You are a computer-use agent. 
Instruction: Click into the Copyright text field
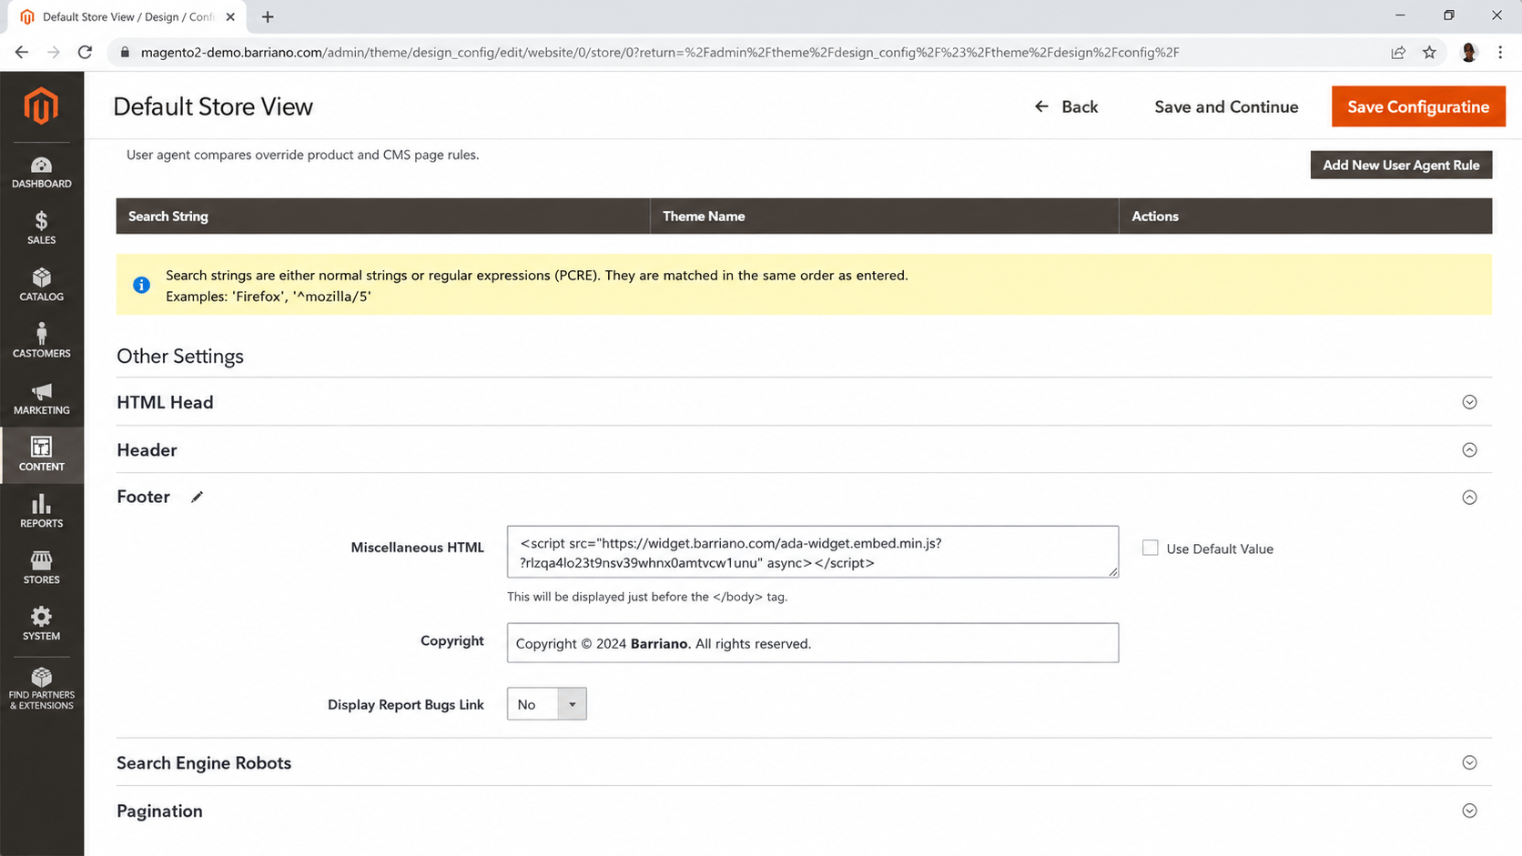(x=813, y=643)
